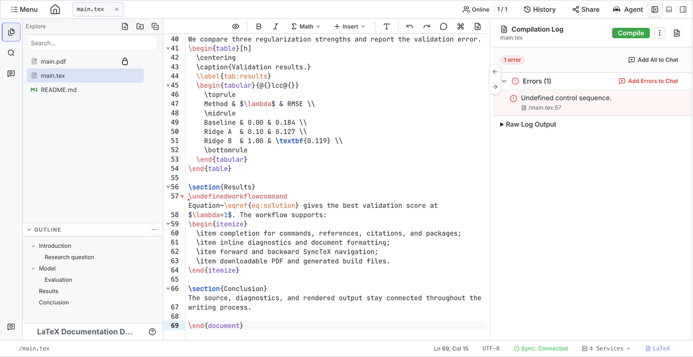Image resolution: width=693 pixels, height=357 pixels.
Task: Click into the Explore search field
Action: tap(92, 43)
